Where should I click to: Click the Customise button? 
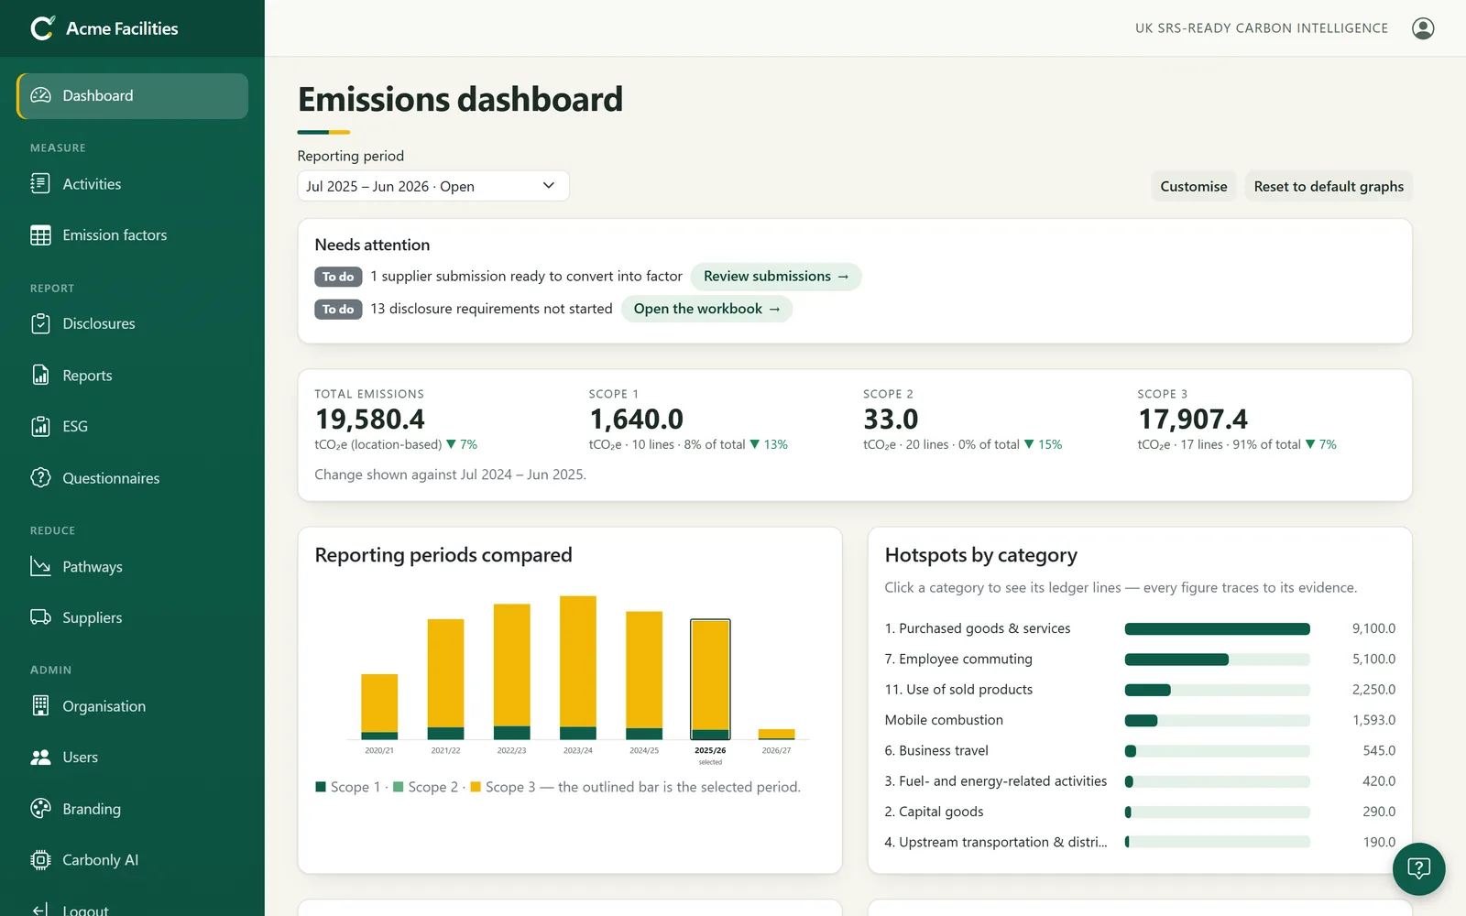pyautogui.click(x=1193, y=186)
